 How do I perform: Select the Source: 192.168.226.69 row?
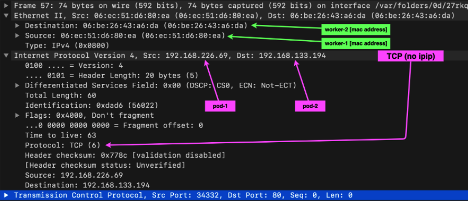(74, 175)
